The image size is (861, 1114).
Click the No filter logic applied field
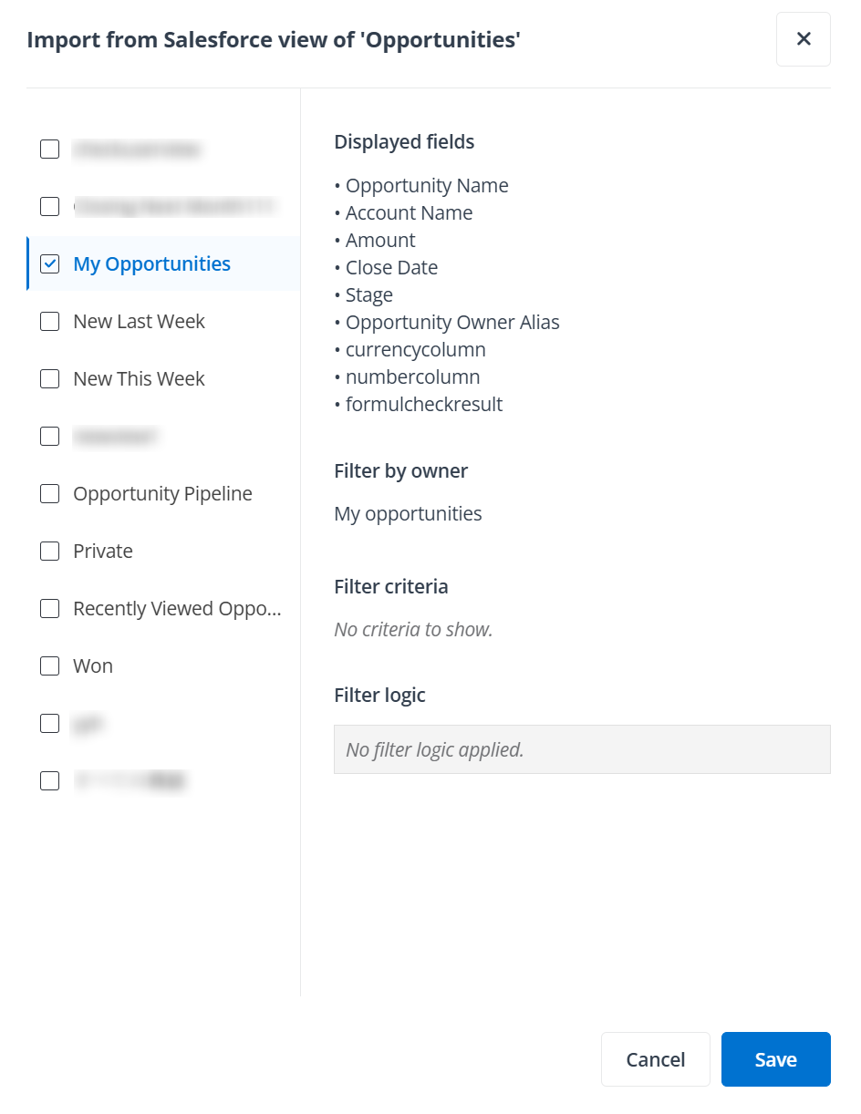tap(582, 748)
